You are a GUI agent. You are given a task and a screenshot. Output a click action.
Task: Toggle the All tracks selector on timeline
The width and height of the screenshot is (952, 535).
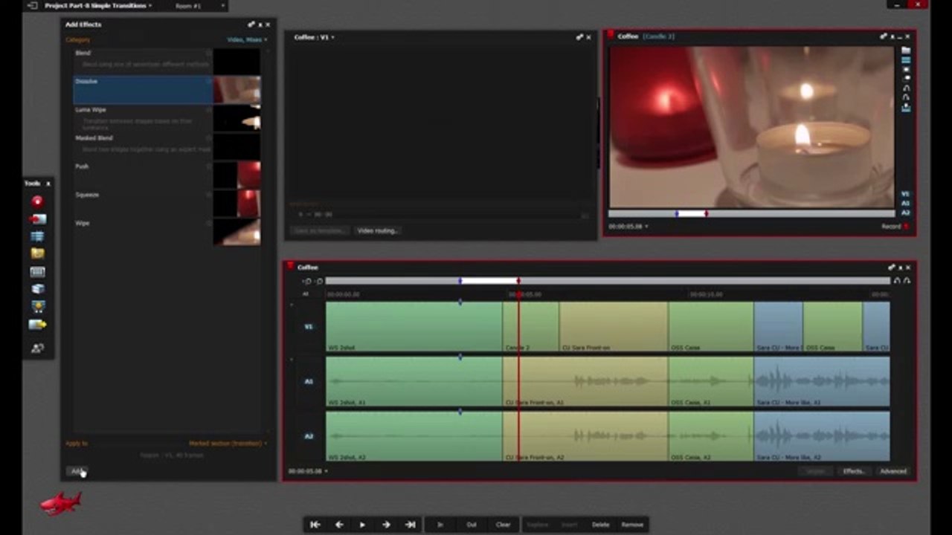pos(305,294)
